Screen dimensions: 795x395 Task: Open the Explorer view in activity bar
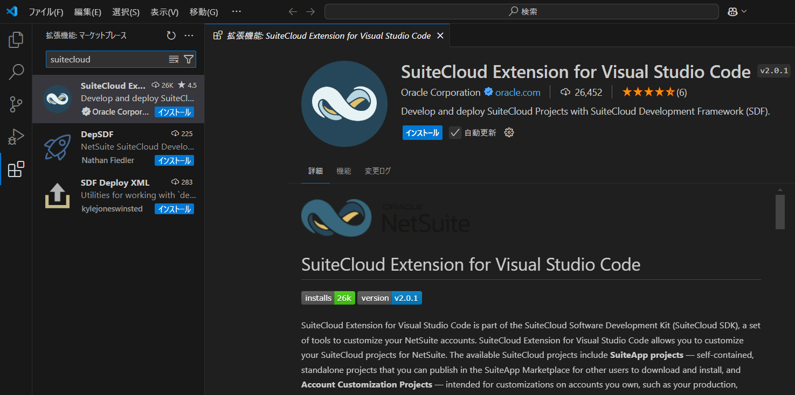[16, 40]
